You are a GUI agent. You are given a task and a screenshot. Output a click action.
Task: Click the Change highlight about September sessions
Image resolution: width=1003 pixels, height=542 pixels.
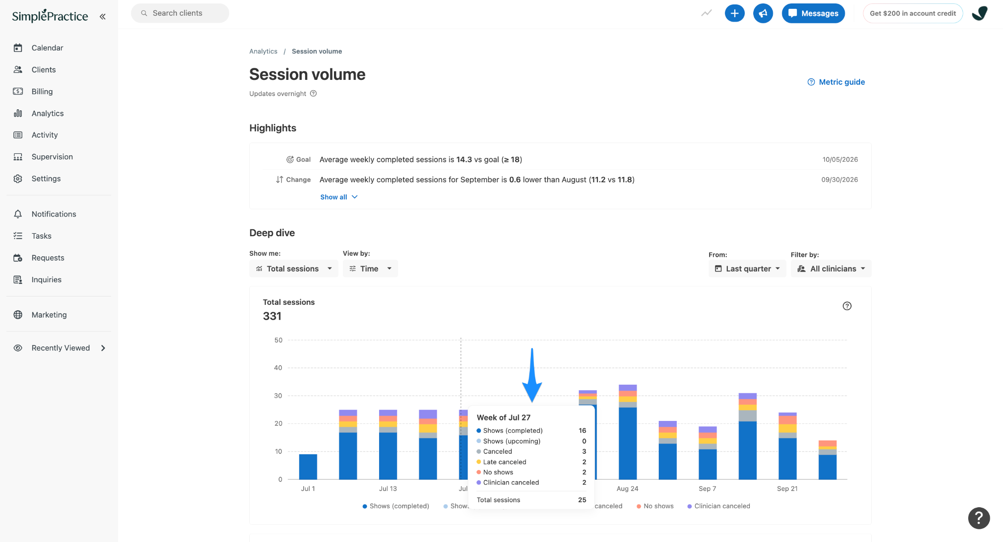(x=477, y=180)
